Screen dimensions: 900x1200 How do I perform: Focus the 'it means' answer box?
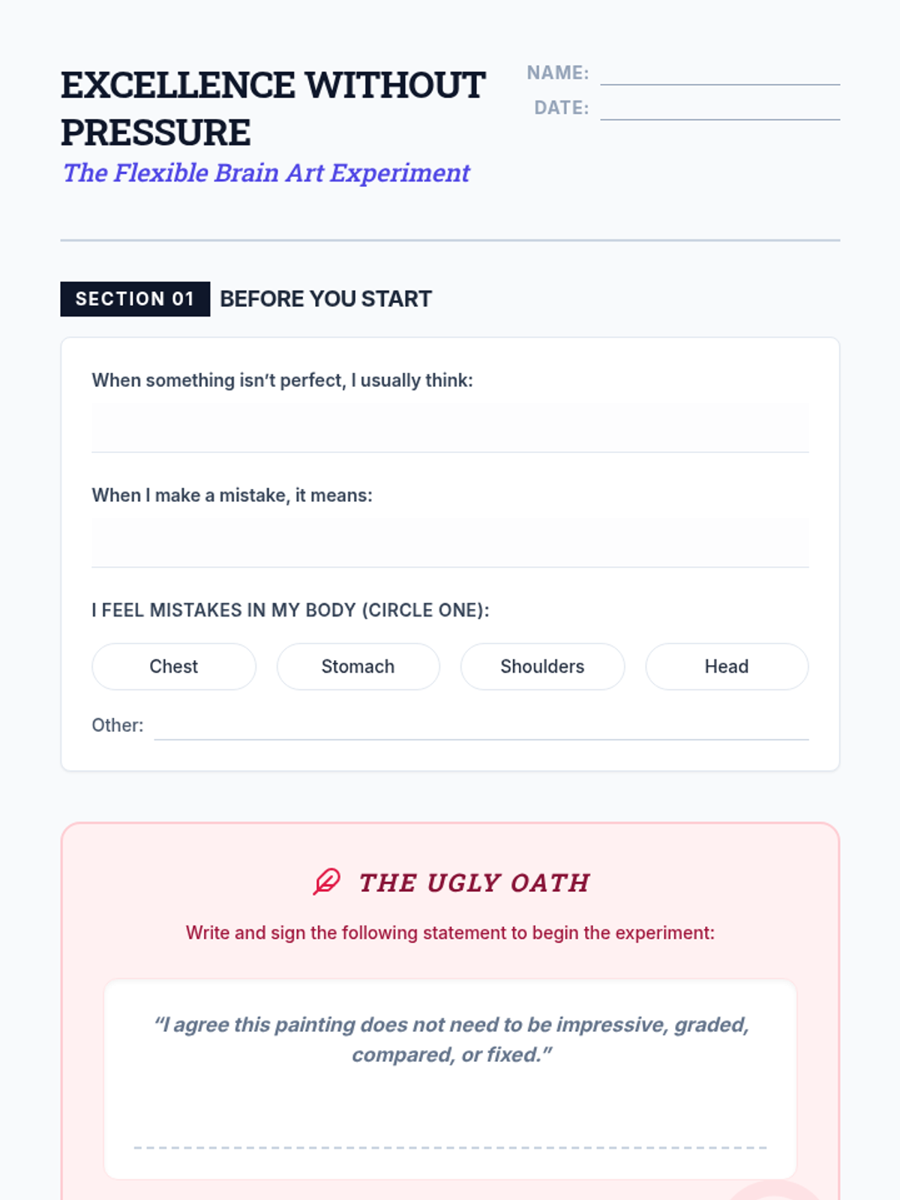coord(450,543)
